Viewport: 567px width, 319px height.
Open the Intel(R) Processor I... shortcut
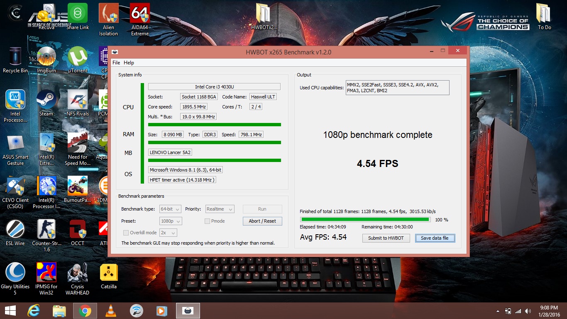tap(46, 193)
